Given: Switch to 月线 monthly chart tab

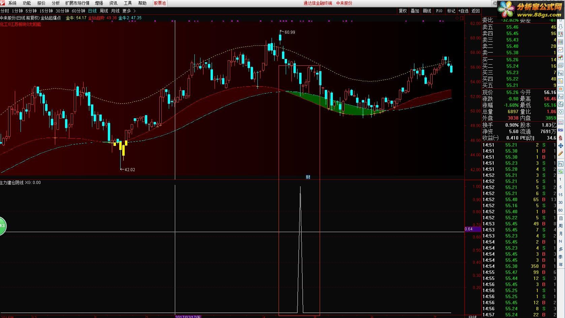Looking at the screenshot, I should coord(115,11).
